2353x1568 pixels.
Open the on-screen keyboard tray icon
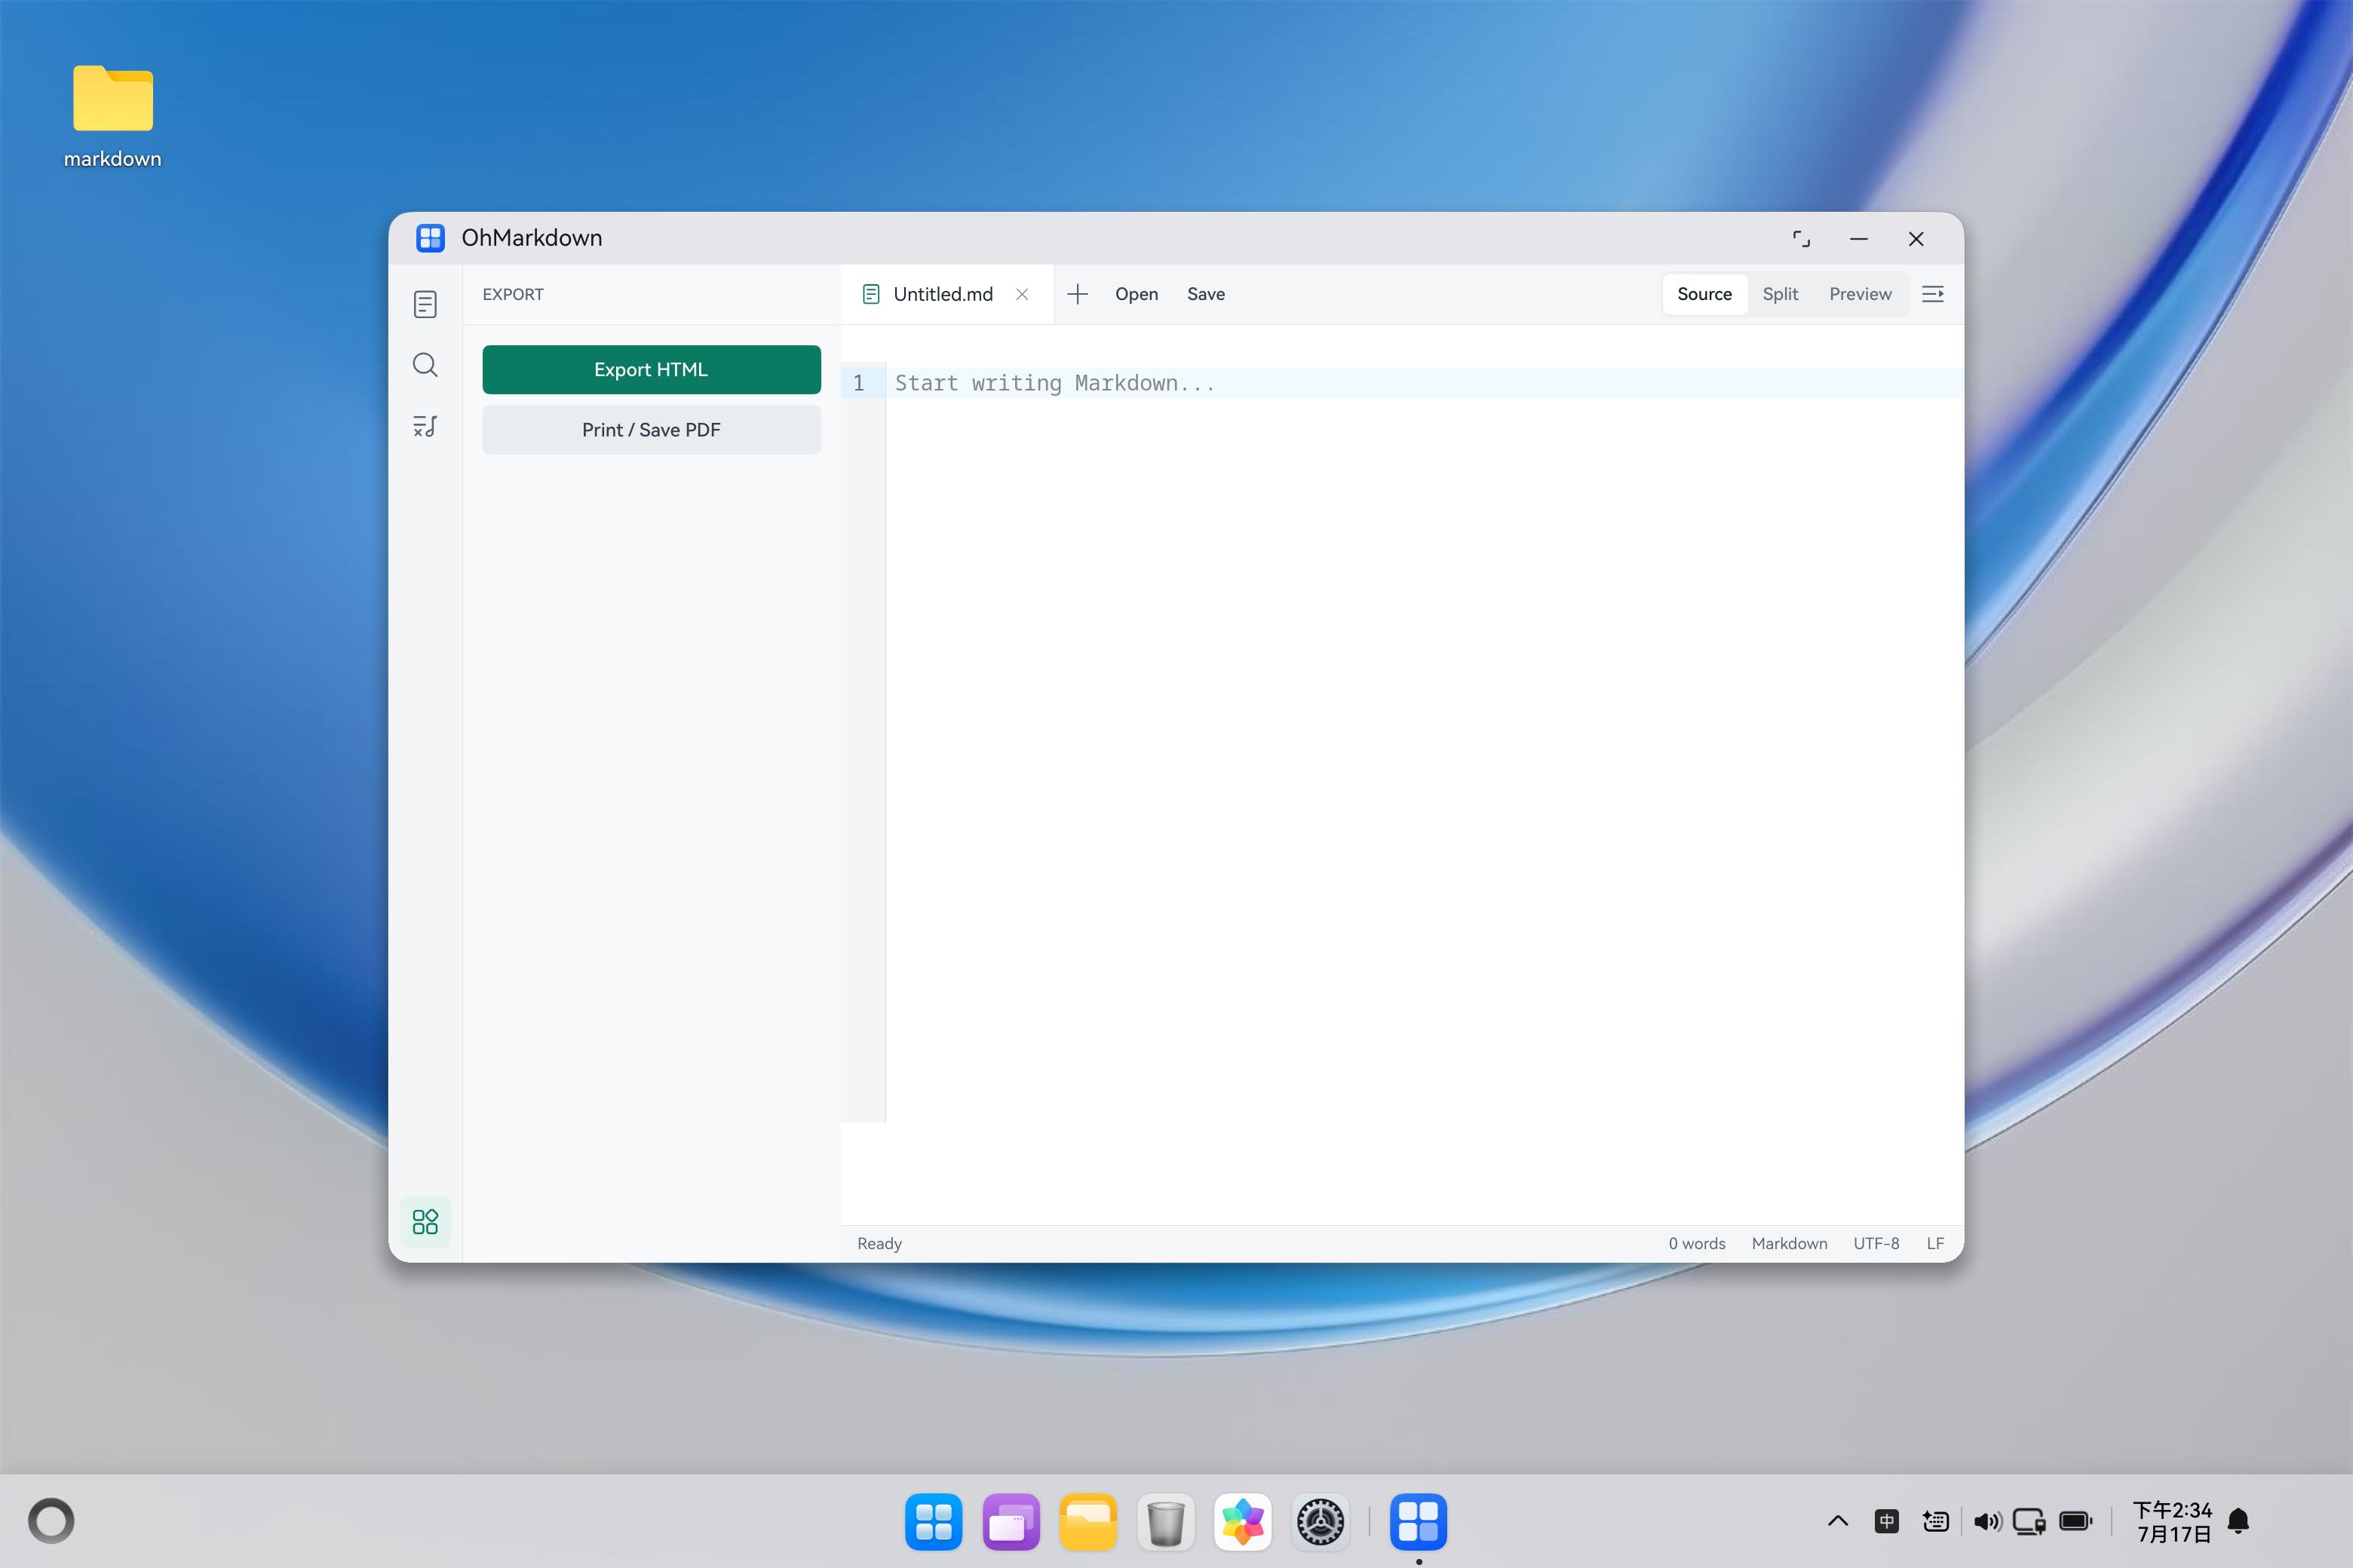1936,1521
